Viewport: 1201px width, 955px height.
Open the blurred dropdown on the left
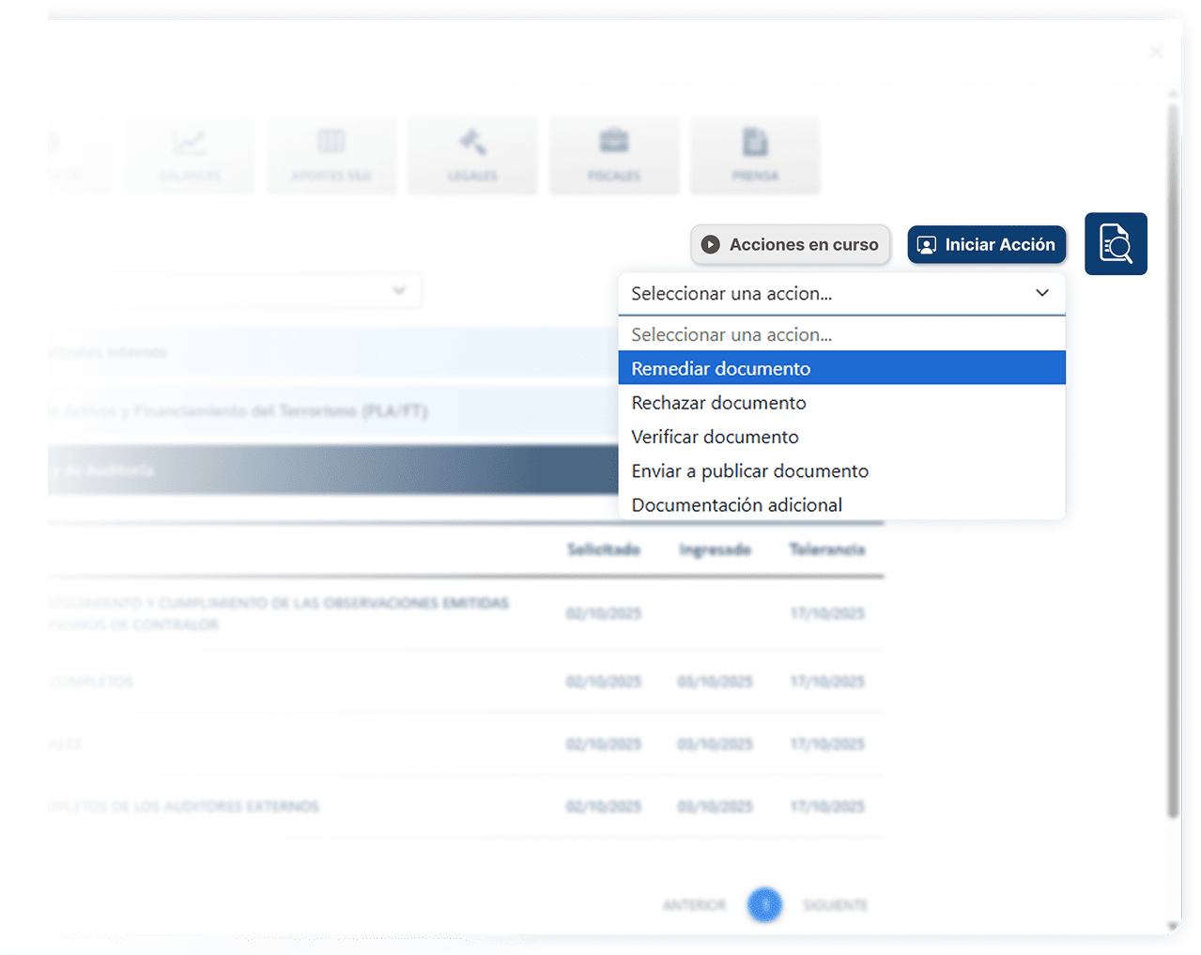(x=235, y=291)
